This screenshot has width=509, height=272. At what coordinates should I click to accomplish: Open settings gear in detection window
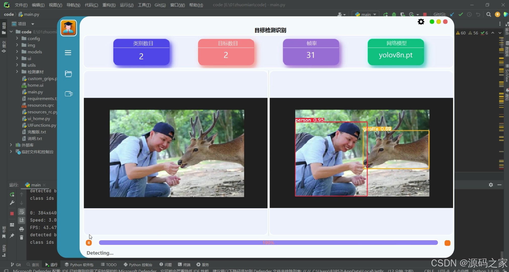tap(421, 22)
